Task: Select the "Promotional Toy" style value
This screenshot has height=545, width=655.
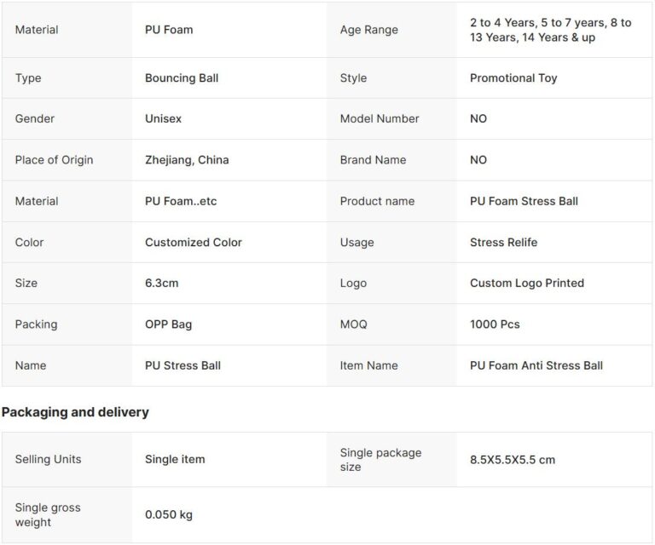Action: point(513,78)
